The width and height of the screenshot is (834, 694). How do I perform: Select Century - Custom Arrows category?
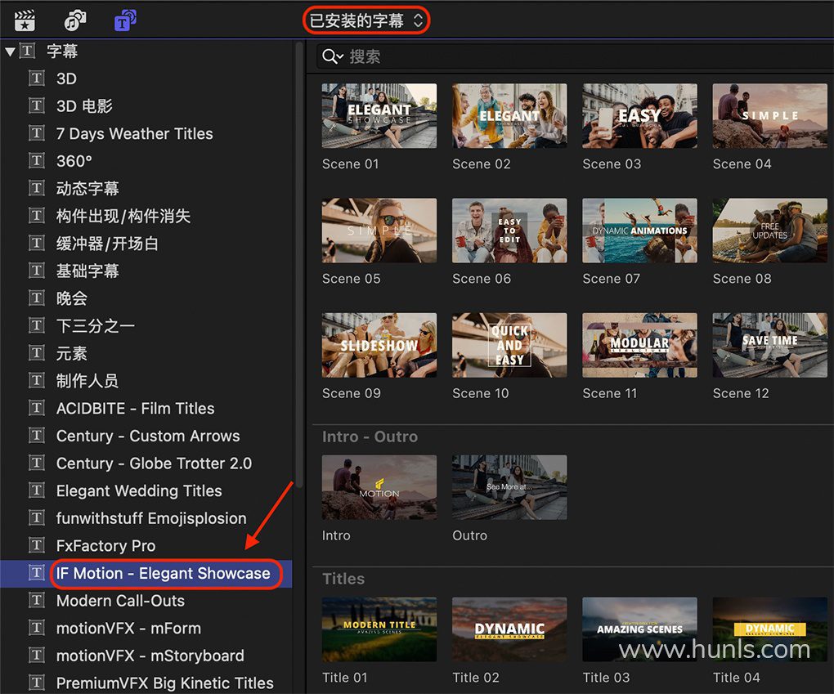[x=146, y=436]
